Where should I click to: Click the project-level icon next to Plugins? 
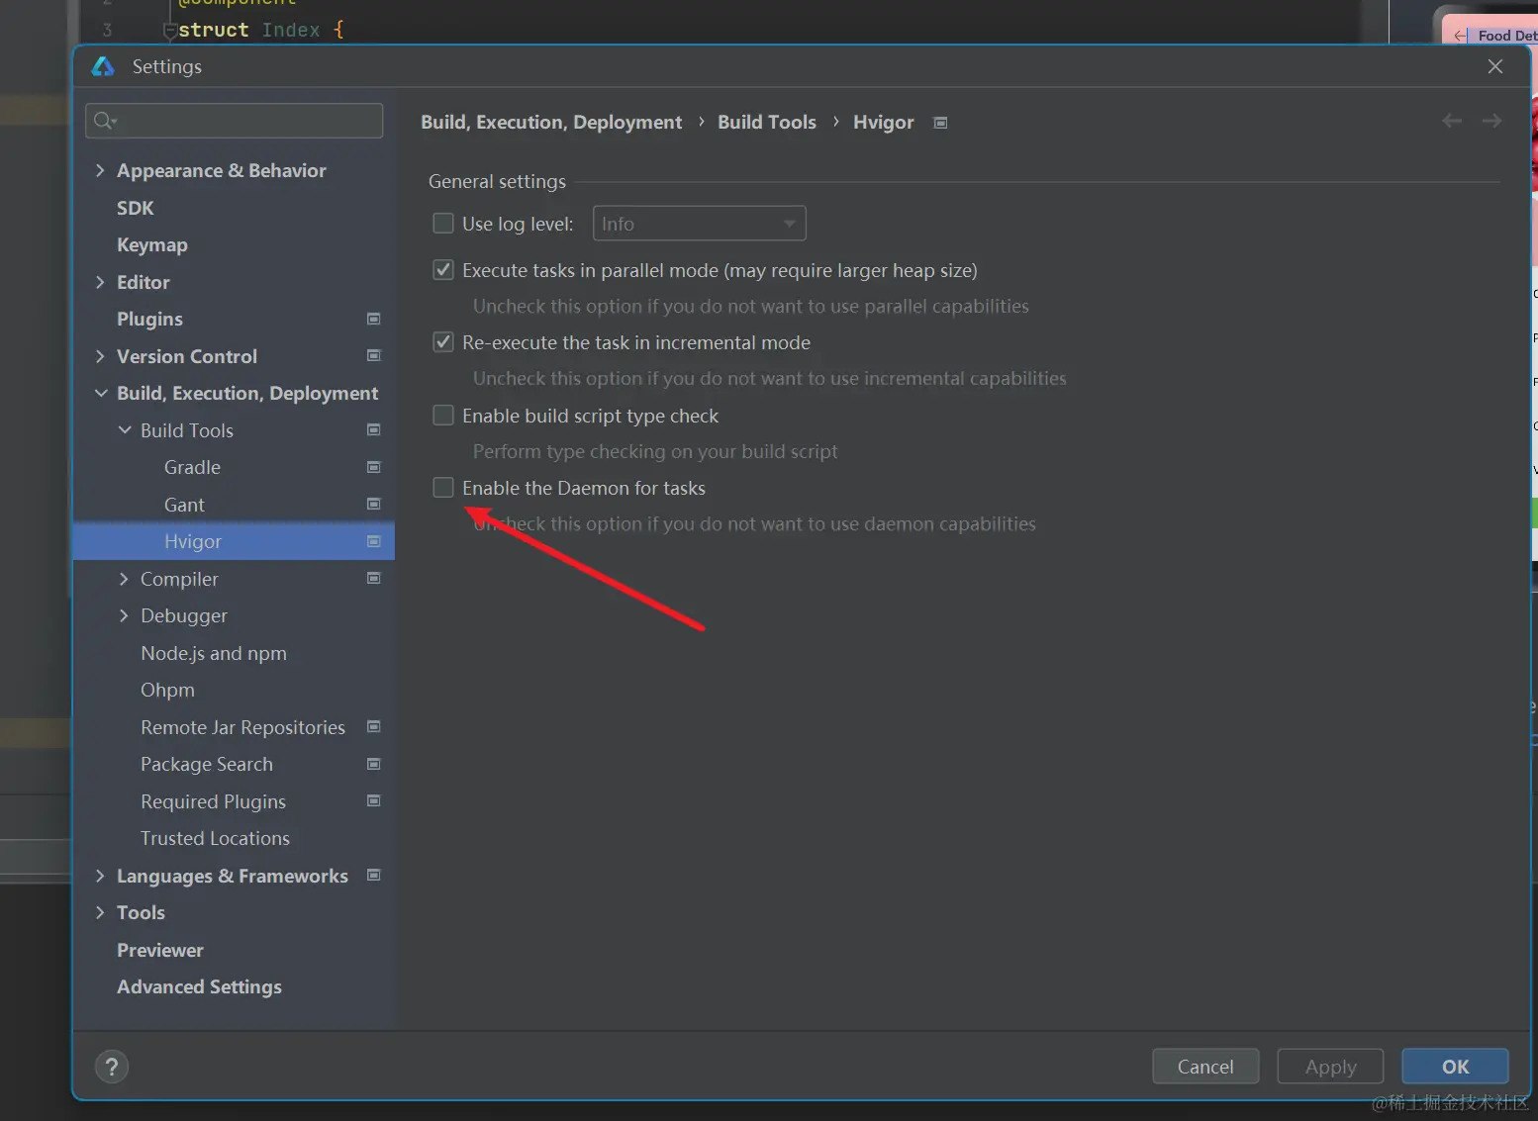pyautogui.click(x=374, y=319)
